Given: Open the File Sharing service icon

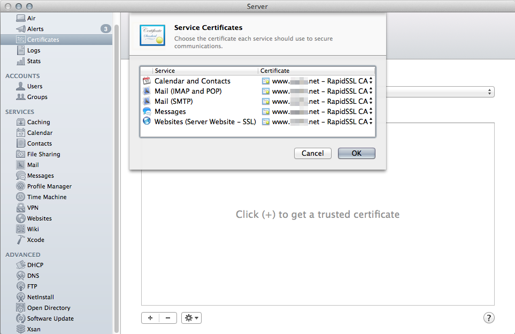Looking at the screenshot, I should pyautogui.click(x=21, y=154).
